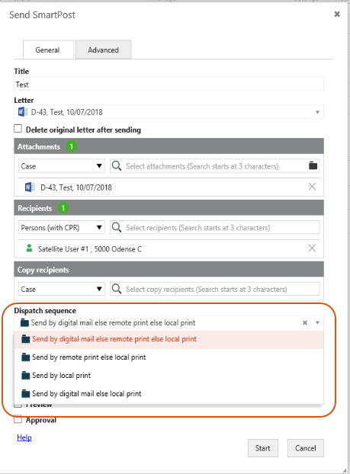Toggle the Approval checkbox
This screenshot has height=474, width=350.
(x=18, y=419)
